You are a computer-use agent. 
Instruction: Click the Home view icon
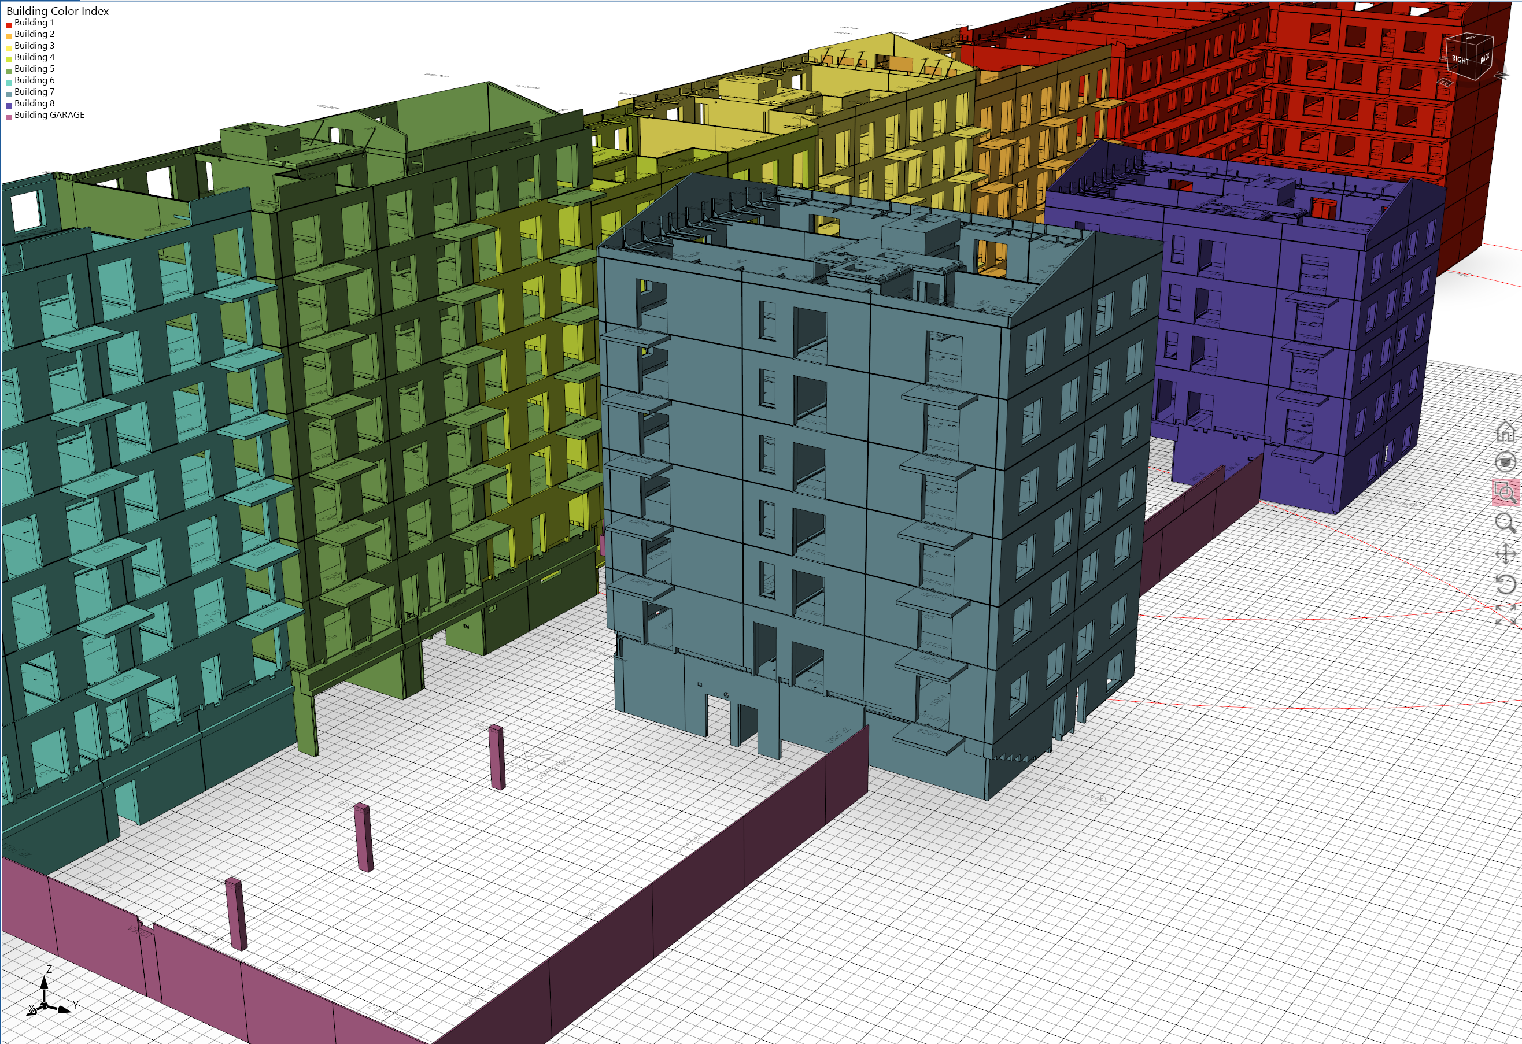1506,431
